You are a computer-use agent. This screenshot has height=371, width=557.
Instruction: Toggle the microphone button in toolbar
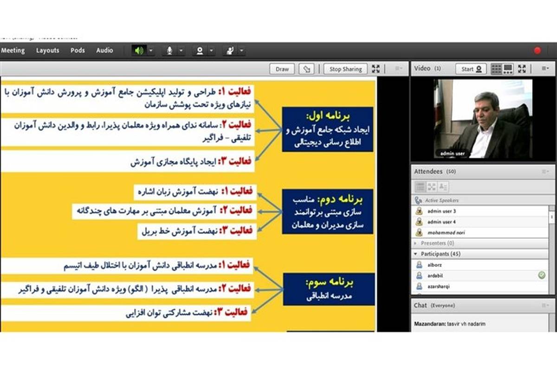pos(170,51)
